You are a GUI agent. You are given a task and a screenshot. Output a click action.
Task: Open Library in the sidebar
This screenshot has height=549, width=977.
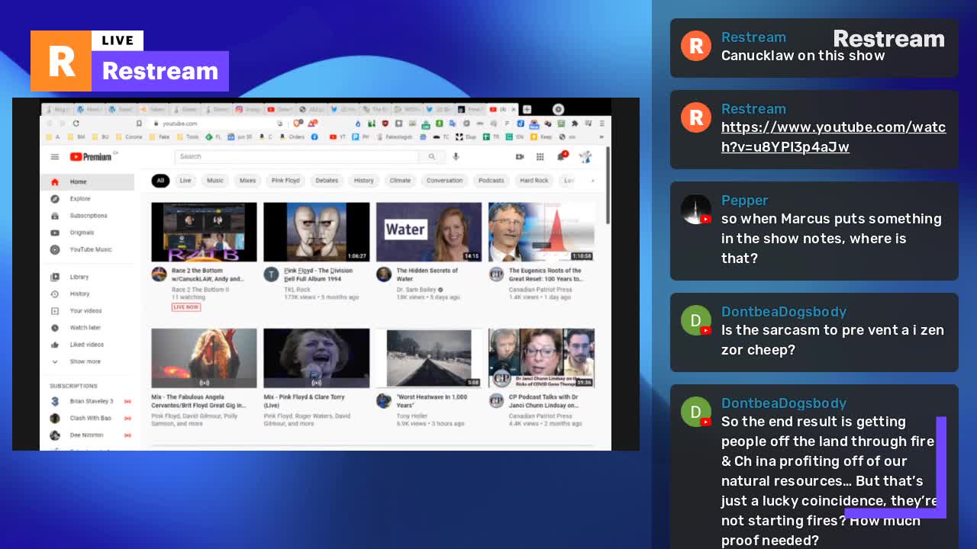coord(87,277)
